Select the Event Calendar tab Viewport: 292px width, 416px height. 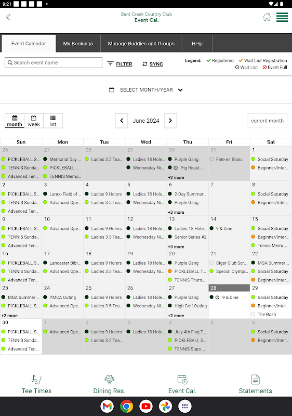[x=29, y=44]
